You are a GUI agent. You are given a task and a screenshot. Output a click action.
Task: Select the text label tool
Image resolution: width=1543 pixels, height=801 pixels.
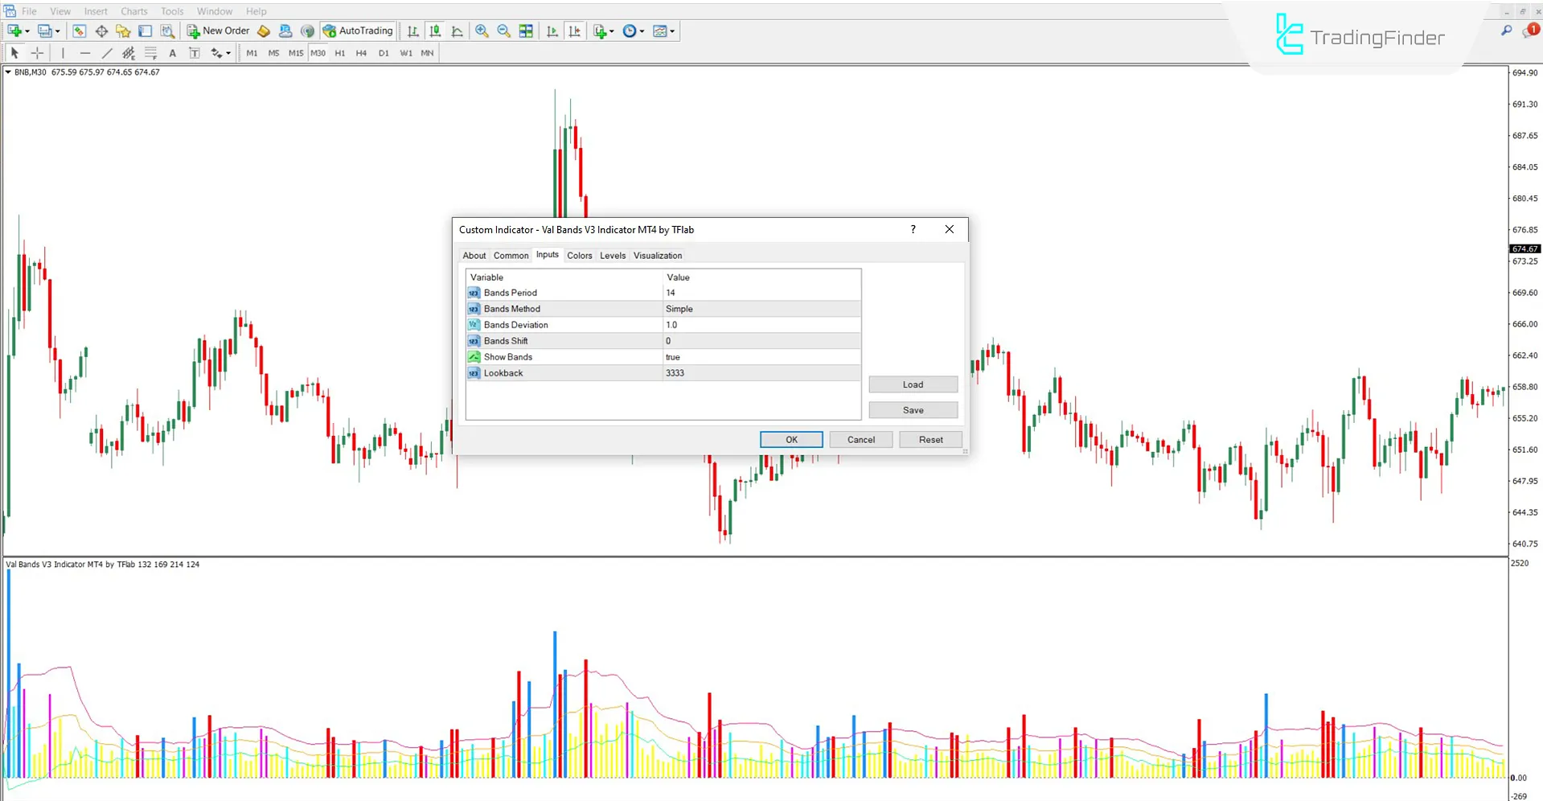pos(194,52)
